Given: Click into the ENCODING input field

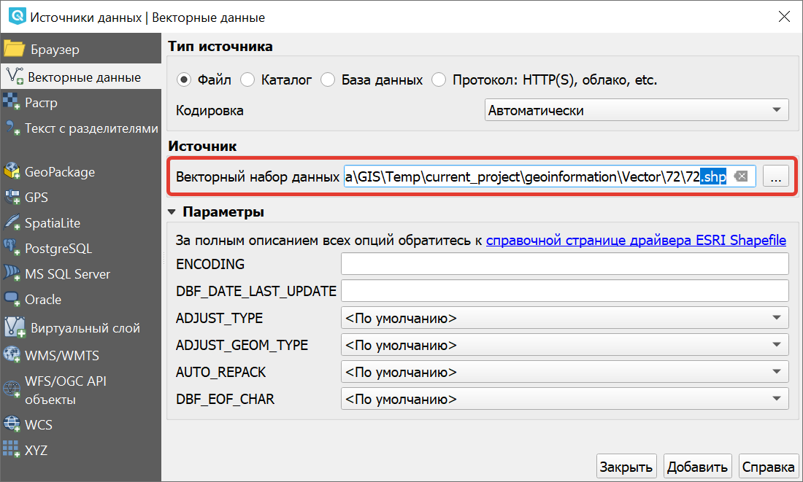Looking at the screenshot, I should click(x=565, y=264).
